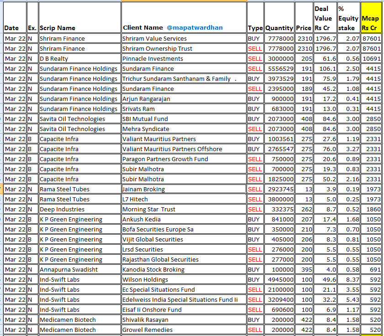384x336 pixels.
Task: Select the 'L7 Hitech' client cell
Action: (184, 199)
